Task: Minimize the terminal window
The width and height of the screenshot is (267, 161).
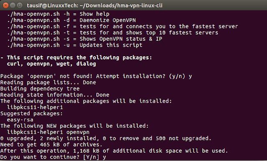Action: (x=13, y=5)
